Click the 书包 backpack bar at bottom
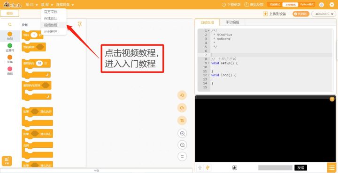The image size is (338, 173). click(x=96, y=171)
